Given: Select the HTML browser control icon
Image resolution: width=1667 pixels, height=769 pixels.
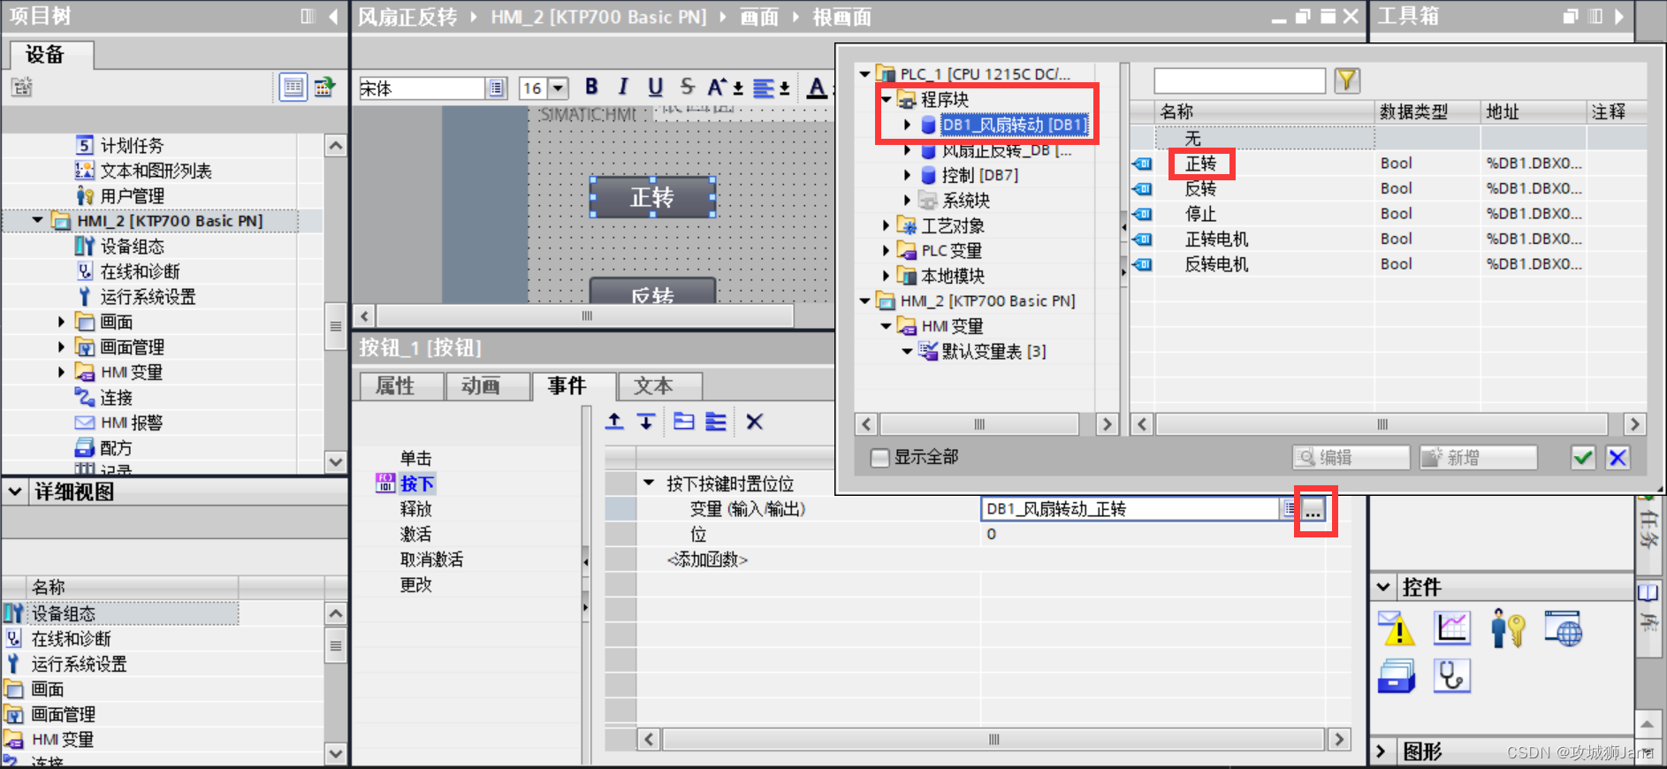Looking at the screenshot, I should click(x=1564, y=628).
